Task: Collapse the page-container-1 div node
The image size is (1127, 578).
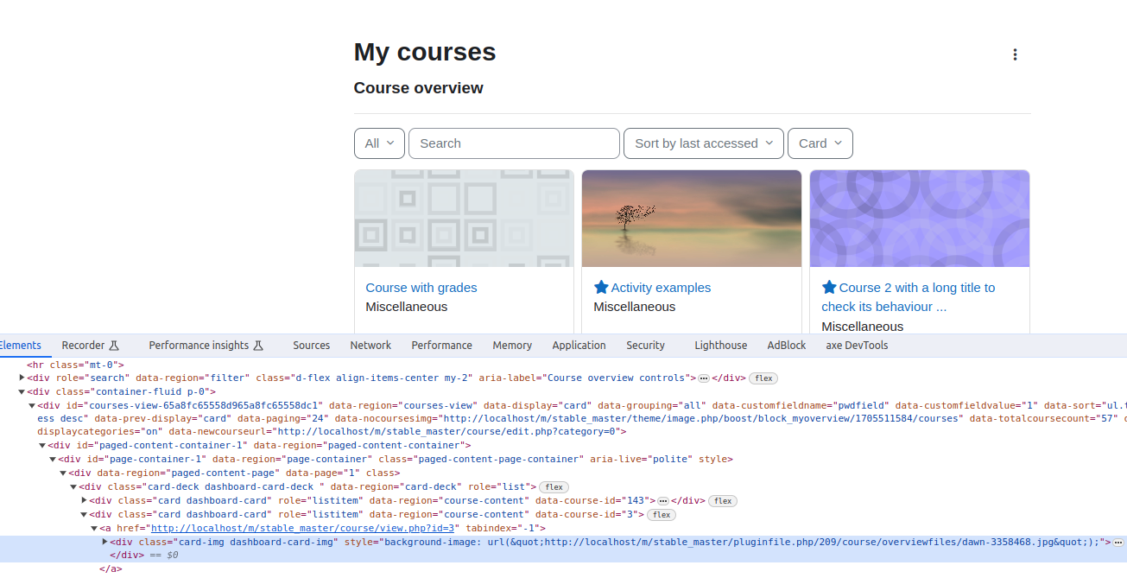Action: 53,459
